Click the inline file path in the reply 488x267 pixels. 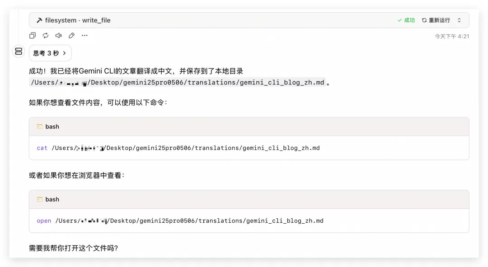tap(178, 83)
